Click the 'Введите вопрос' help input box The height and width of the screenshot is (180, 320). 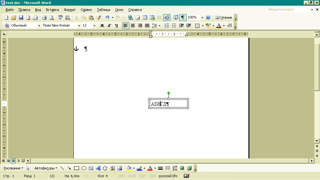point(288,10)
